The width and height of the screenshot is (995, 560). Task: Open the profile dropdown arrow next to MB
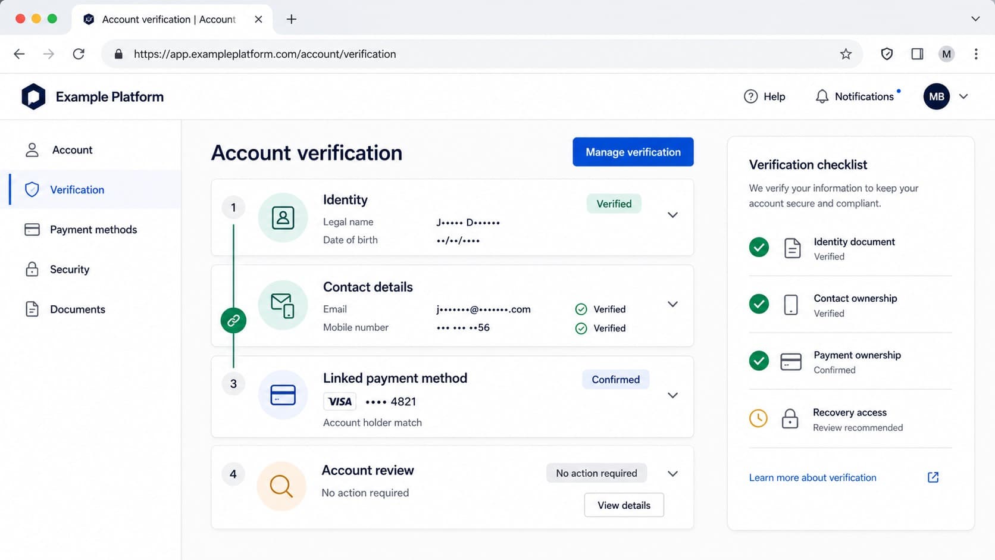(x=963, y=96)
